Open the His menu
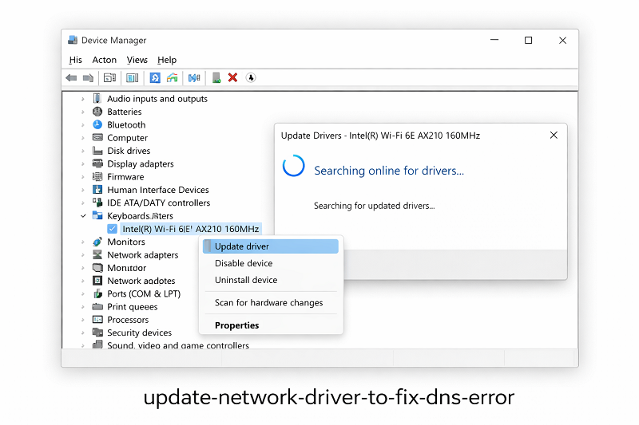Viewport: 639px width, 425px height. click(x=75, y=60)
